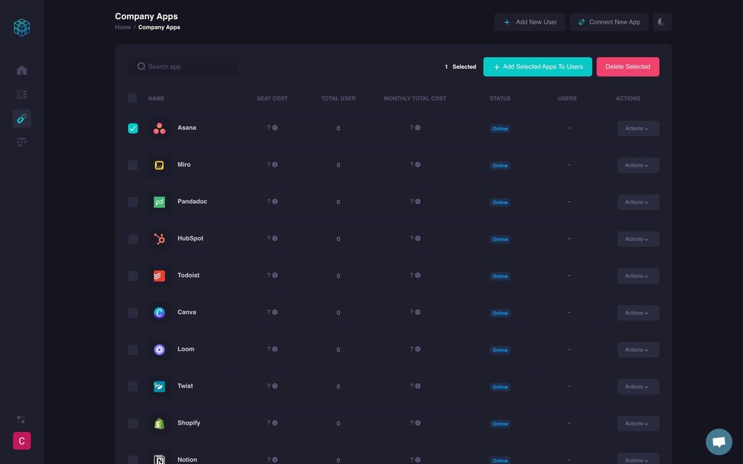
Task: Check the checkbox next to Notion
Action: coord(133,460)
